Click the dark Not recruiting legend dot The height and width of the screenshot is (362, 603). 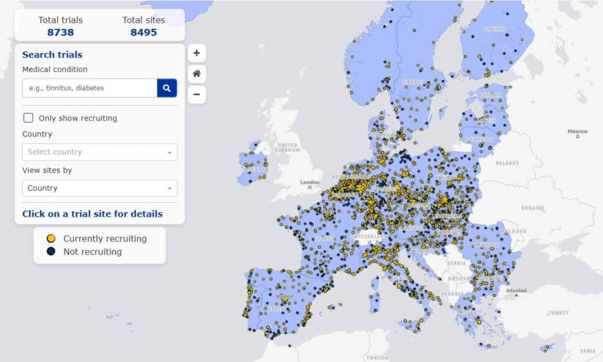(x=51, y=252)
